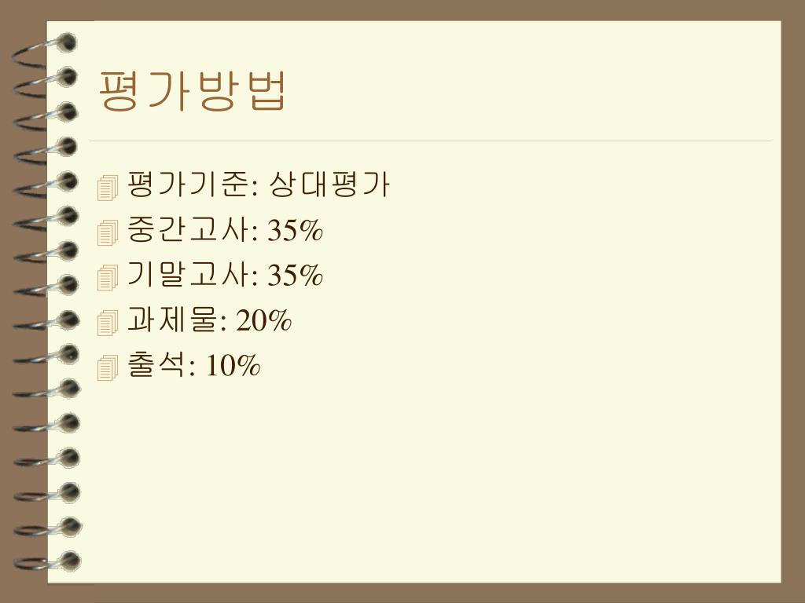Click the bullet icon before 출석

click(107, 367)
